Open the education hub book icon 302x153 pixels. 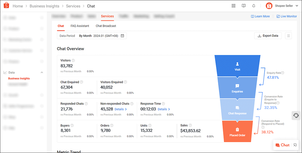point(244,6)
